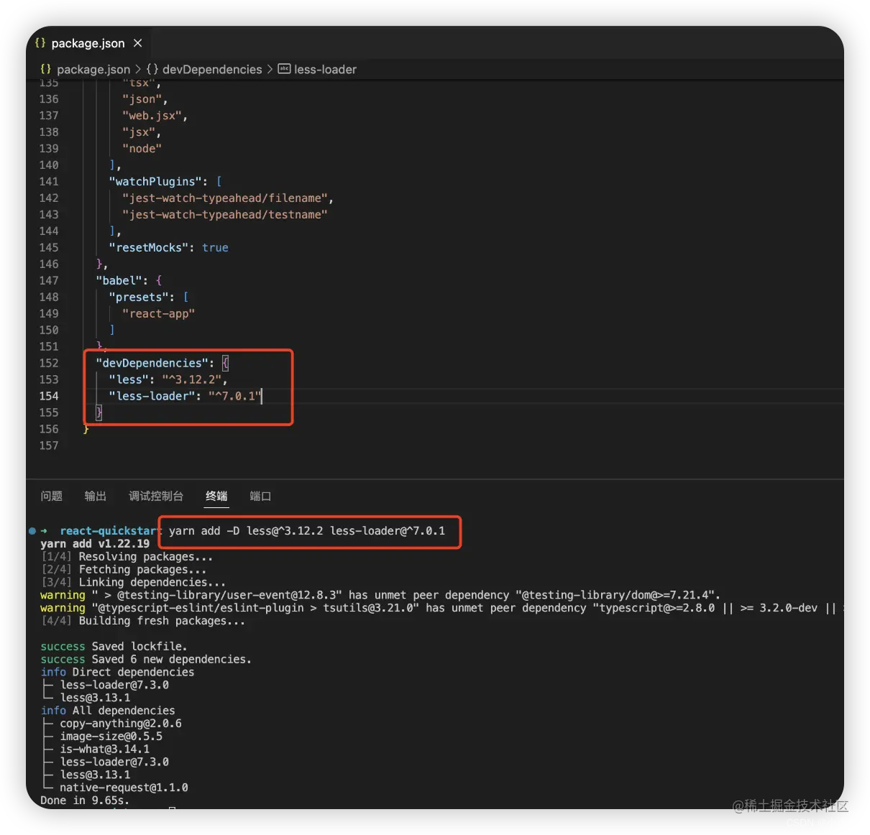Click the typescript-eslint tsutils warning line
870x835 pixels.
(x=441, y=608)
